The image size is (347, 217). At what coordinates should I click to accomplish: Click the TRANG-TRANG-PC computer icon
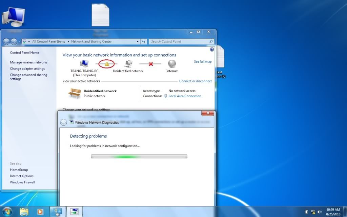point(84,64)
